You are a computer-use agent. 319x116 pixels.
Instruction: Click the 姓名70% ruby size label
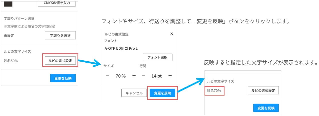pos(214,91)
